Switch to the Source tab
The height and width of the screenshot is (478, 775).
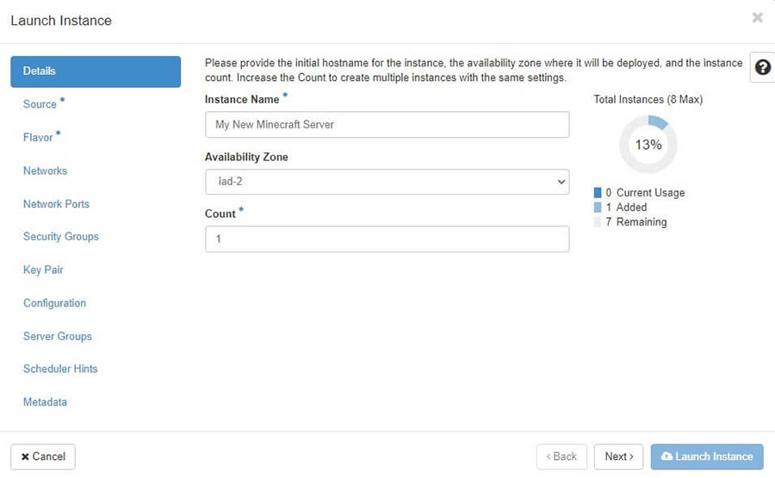(x=40, y=104)
